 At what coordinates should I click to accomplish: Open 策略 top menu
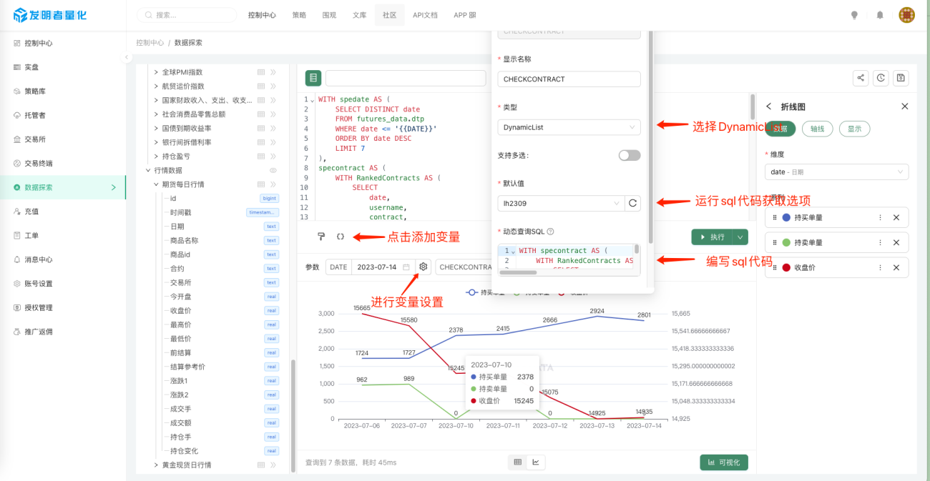tap(299, 15)
